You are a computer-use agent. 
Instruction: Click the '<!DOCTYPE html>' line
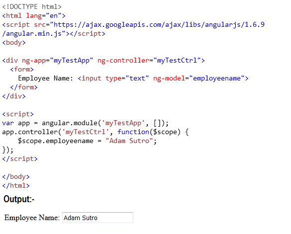(x=32, y=7)
